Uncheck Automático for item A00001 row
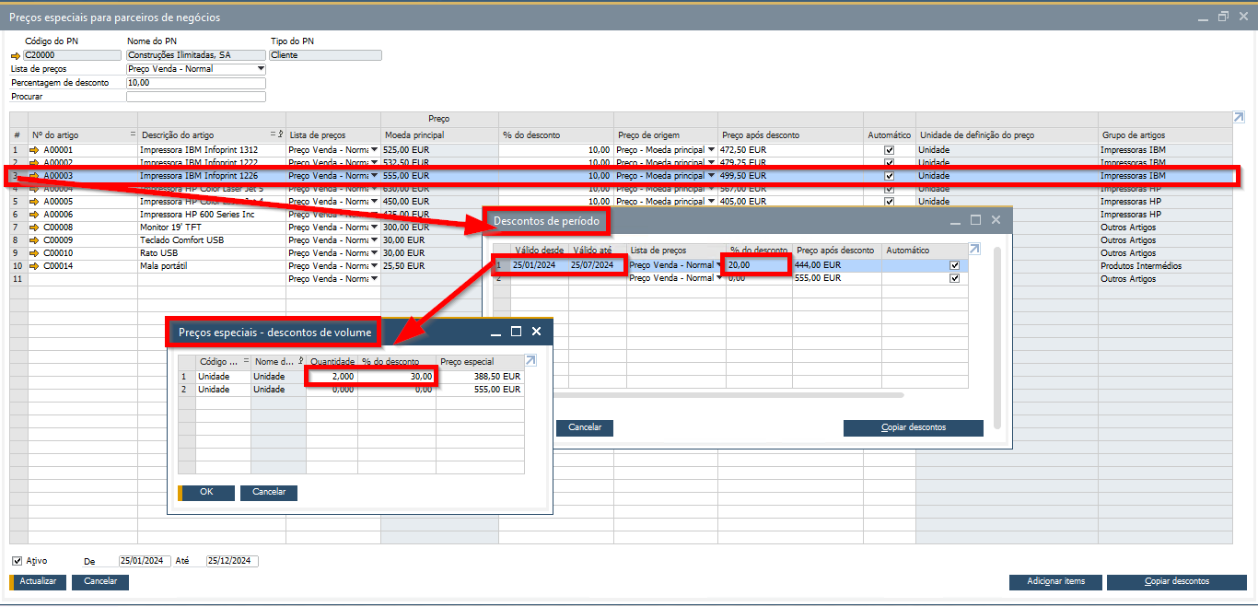Screen dimensions: 1258x607 tap(889, 150)
